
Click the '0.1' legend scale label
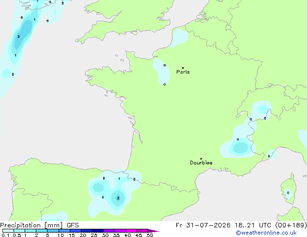coord(5,235)
